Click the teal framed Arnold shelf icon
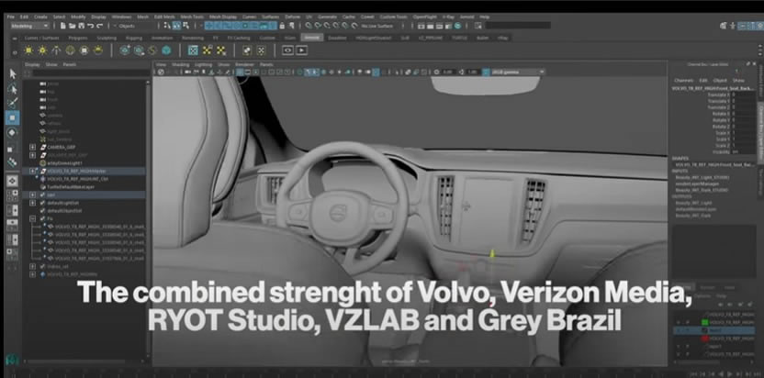This screenshot has height=378, width=764. (194, 50)
